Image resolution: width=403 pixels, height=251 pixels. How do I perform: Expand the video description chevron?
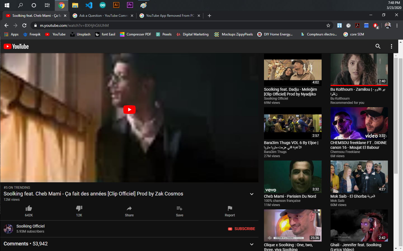click(x=252, y=194)
